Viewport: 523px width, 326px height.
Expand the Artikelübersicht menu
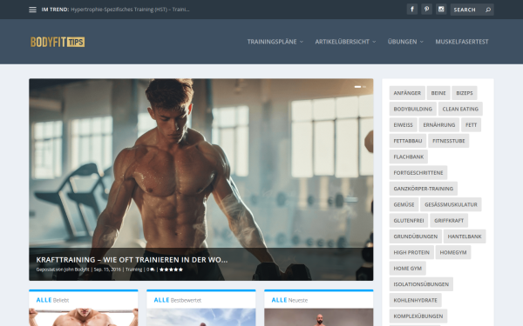(345, 42)
